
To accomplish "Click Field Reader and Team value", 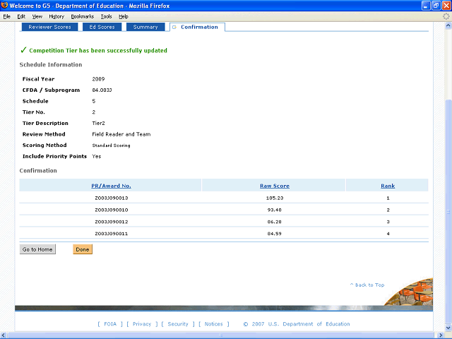I will [121, 134].
